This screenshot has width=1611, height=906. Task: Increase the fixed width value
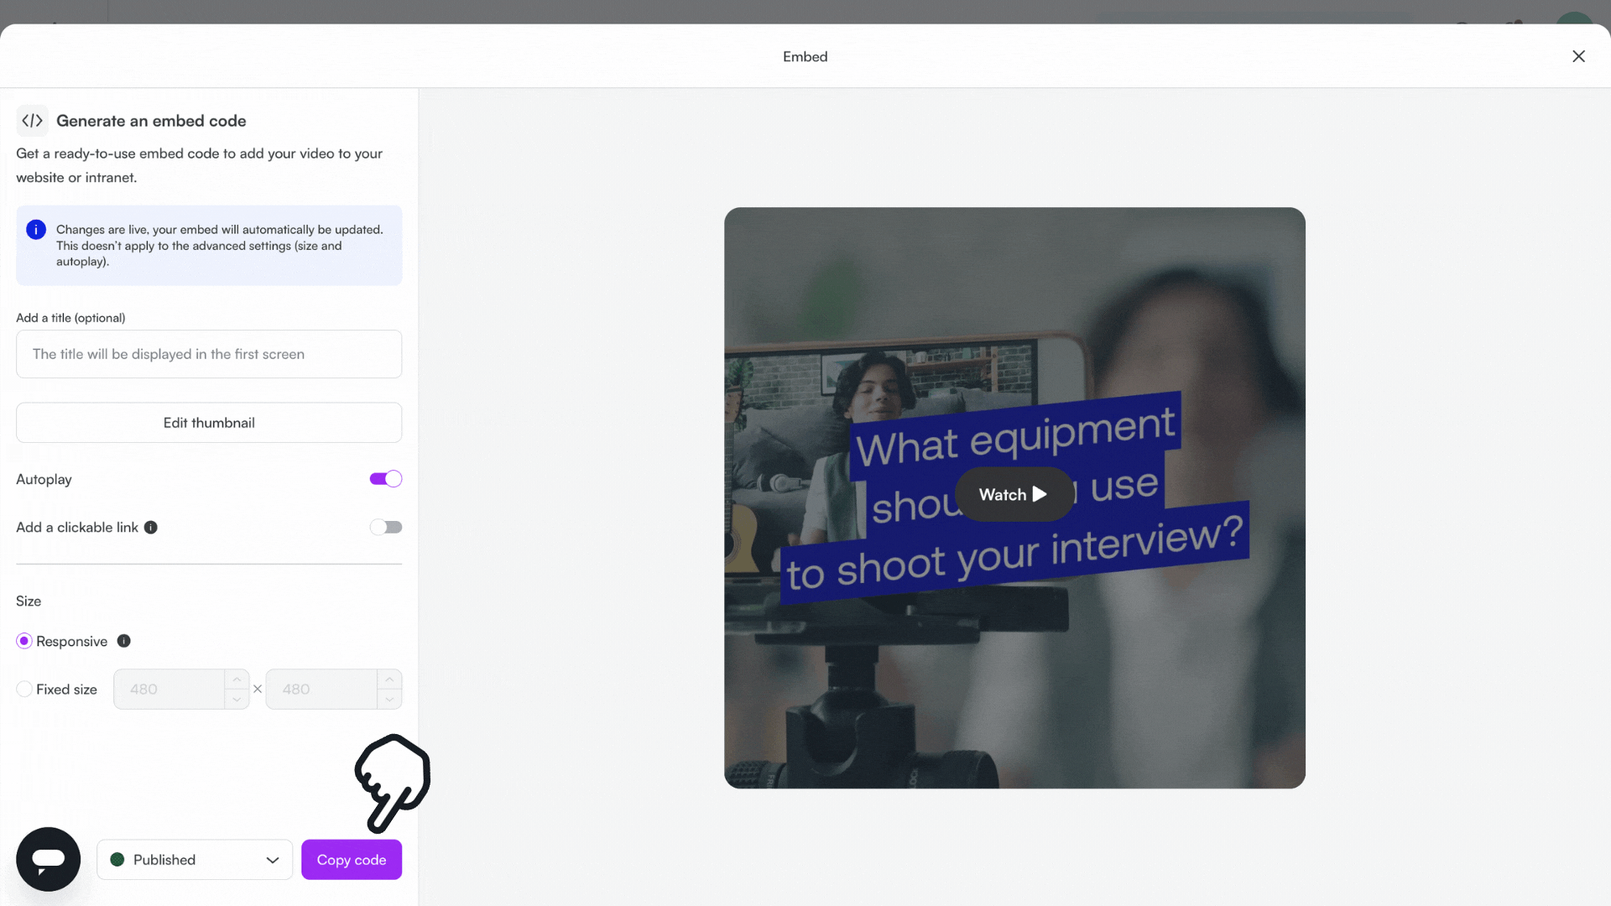[x=237, y=679]
